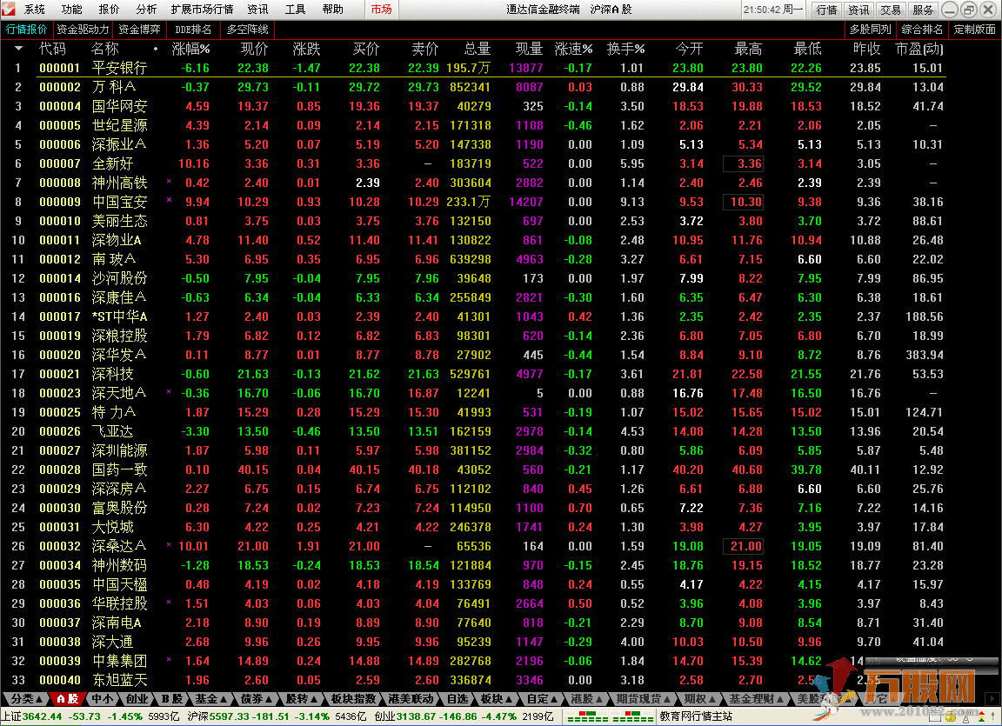The width and height of the screenshot is (1002, 726).
Task: Select the A股 bottom tab
Action: [67, 698]
